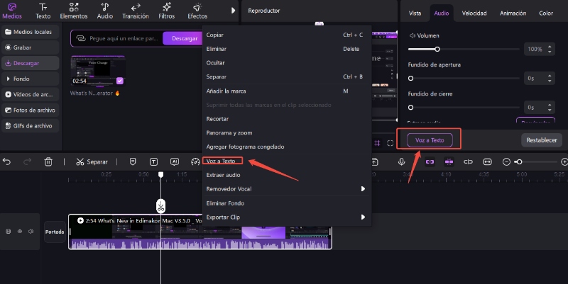Open the Transición panel
The image size is (568, 284).
click(134, 10)
